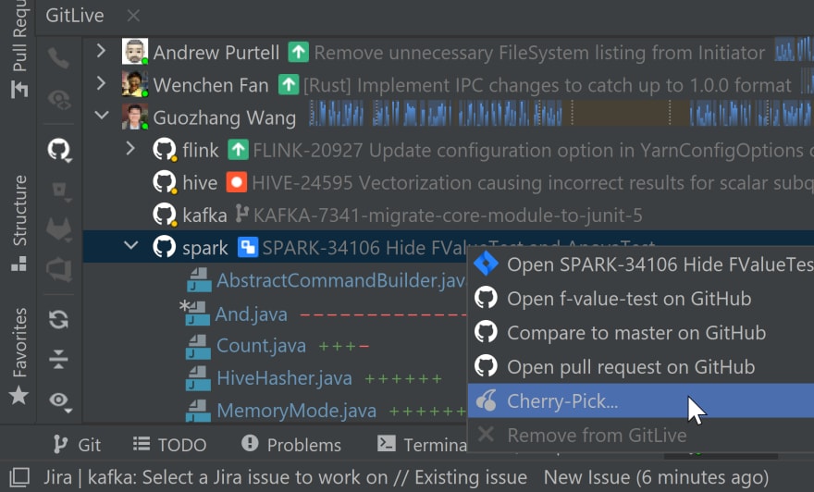The height and width of the screenshot is (492, 814).
Task: Click the GitHub icon beside hive
Action: 165,182
